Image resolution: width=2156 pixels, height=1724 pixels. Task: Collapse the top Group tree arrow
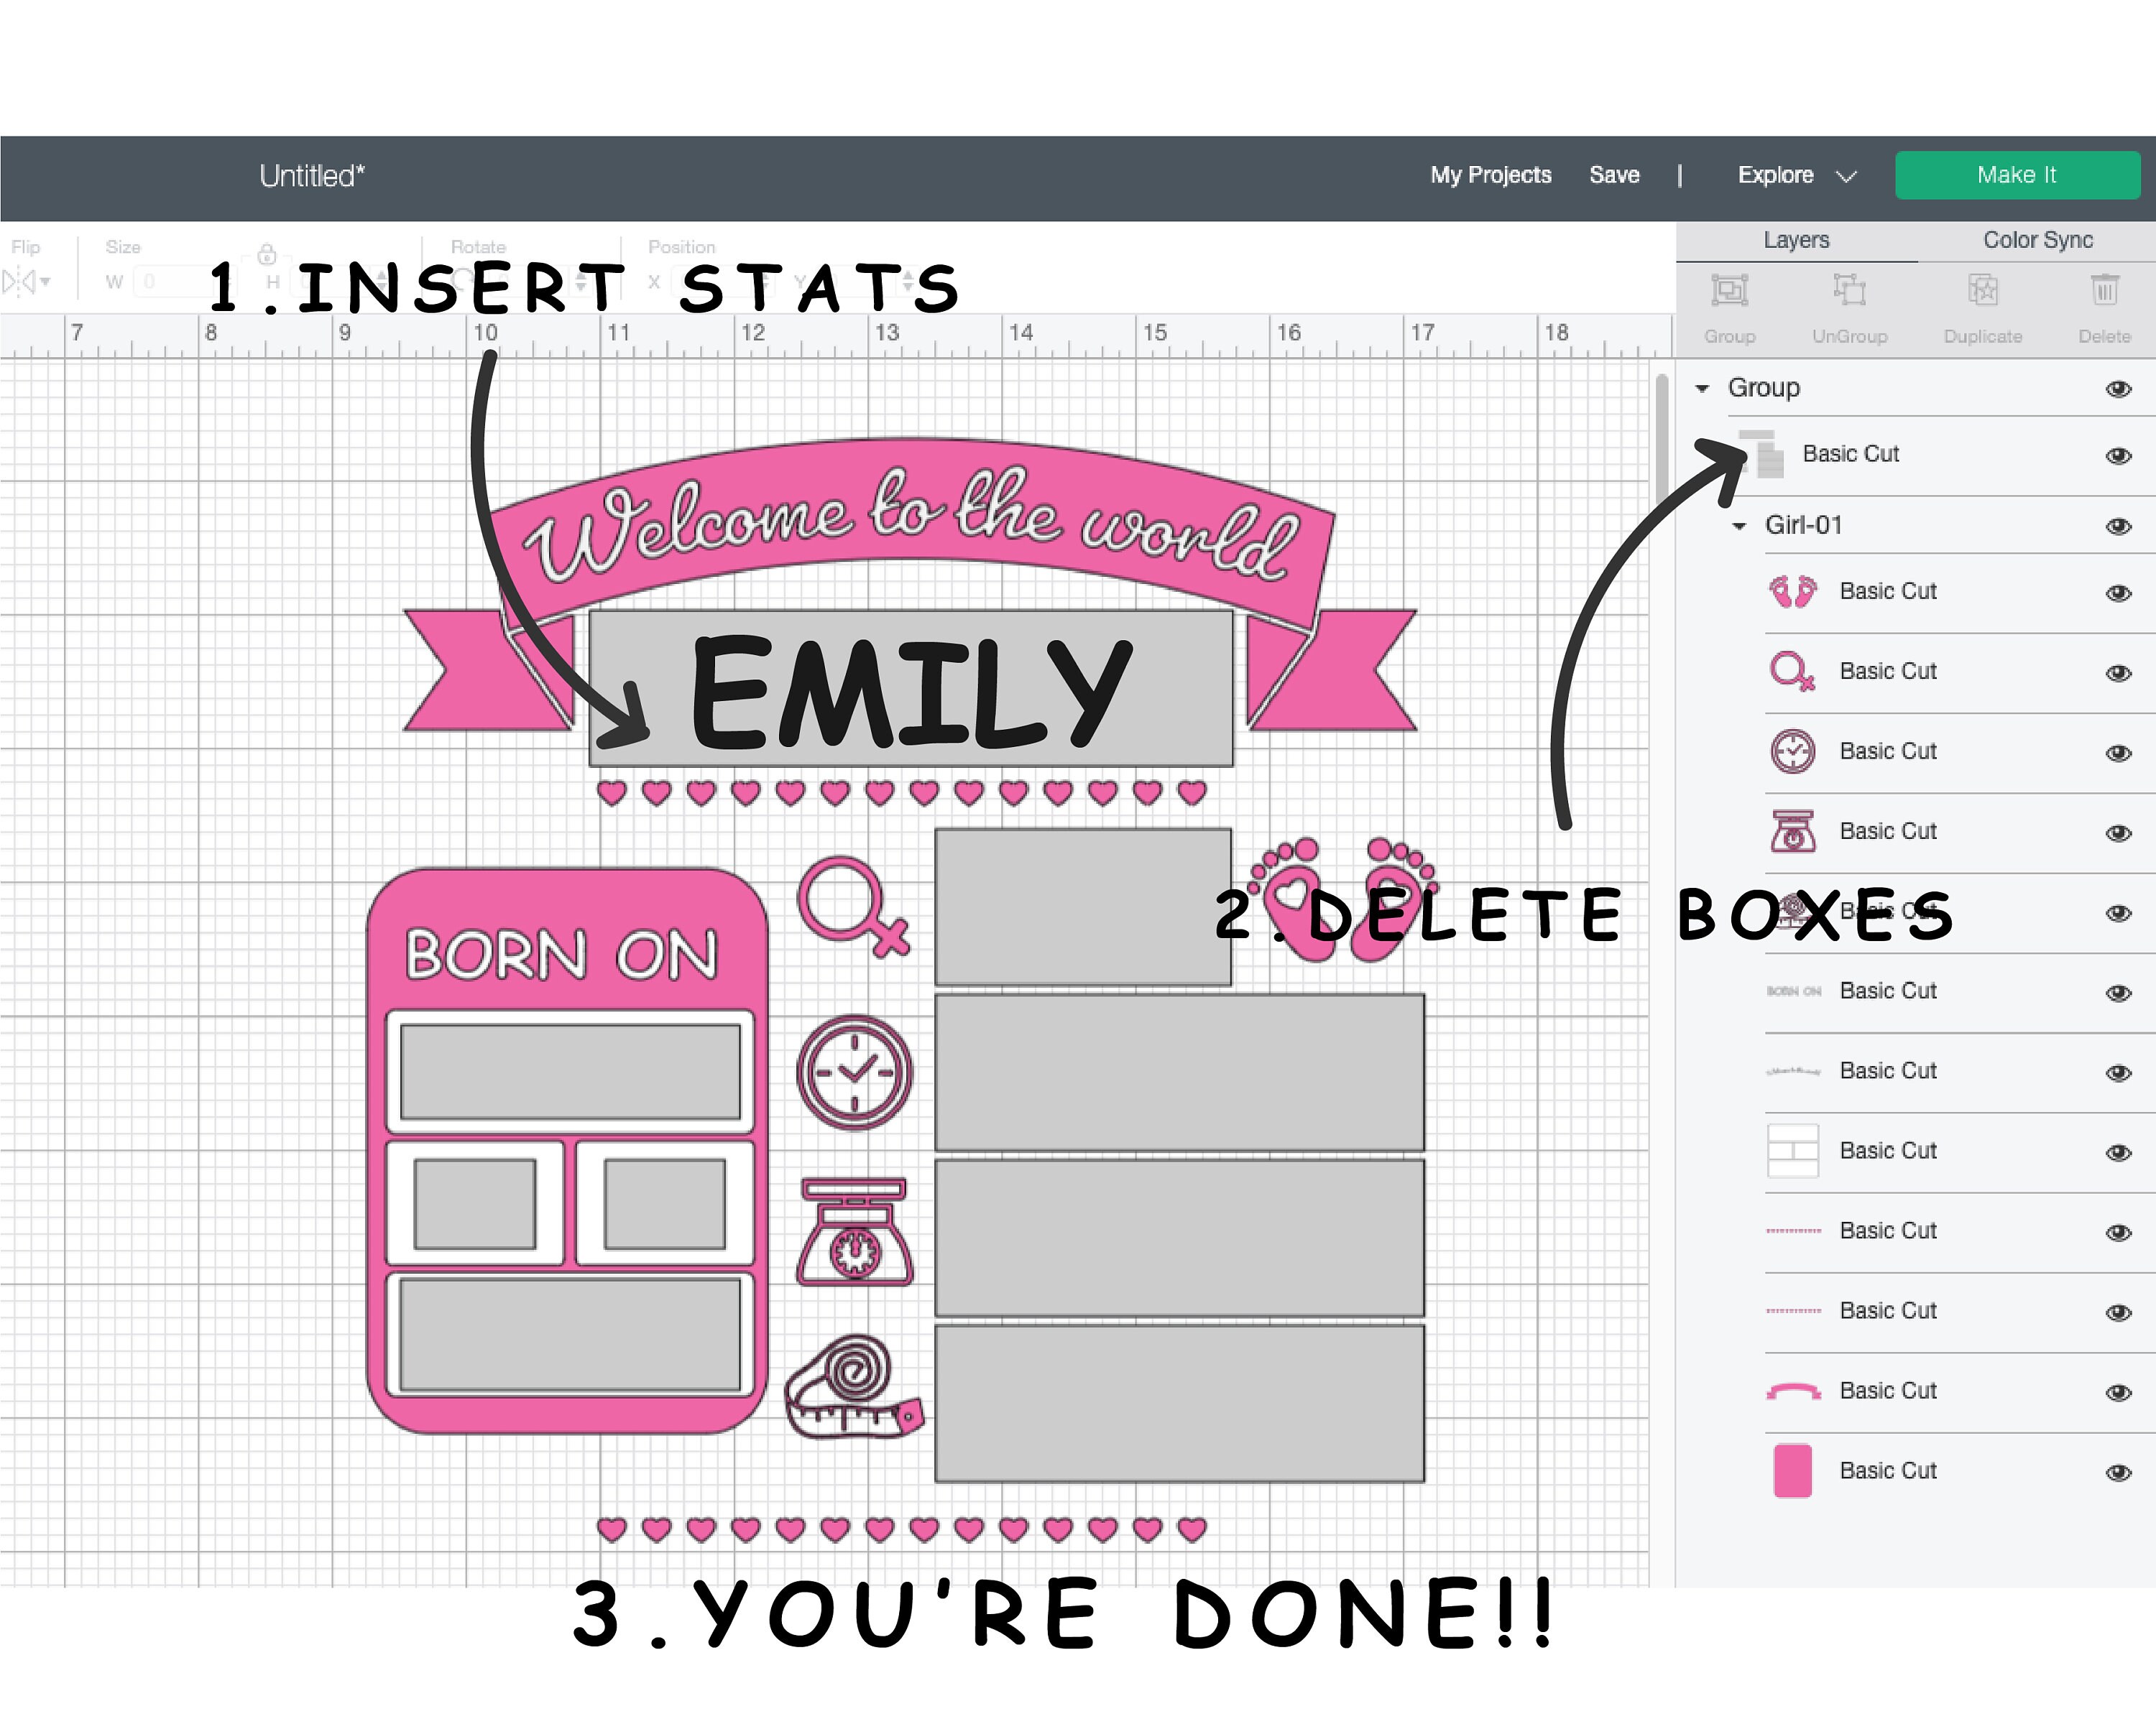coord(1702,389)
